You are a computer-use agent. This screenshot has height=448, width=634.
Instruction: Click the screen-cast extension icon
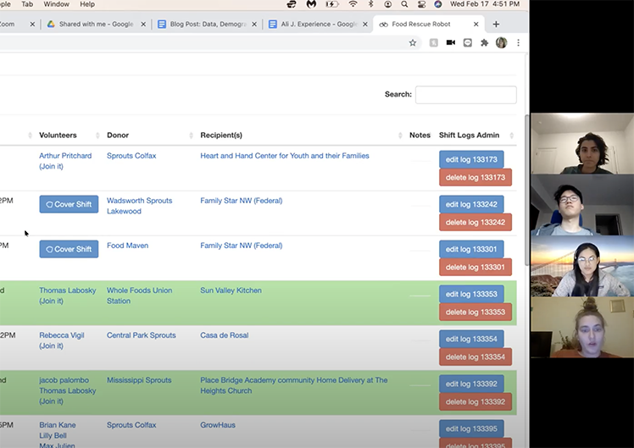(467, 43)
